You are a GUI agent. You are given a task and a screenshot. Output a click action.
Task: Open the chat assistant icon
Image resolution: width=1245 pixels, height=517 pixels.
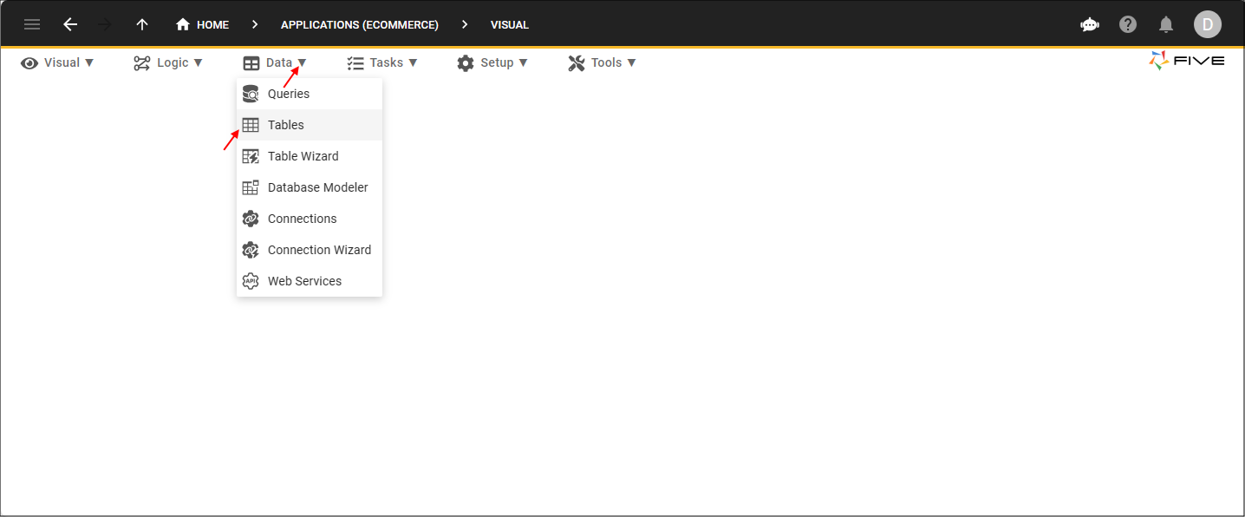pyautogui.click(x=1089, y=24)
